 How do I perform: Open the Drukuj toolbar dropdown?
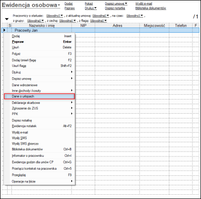coord(91,8)
